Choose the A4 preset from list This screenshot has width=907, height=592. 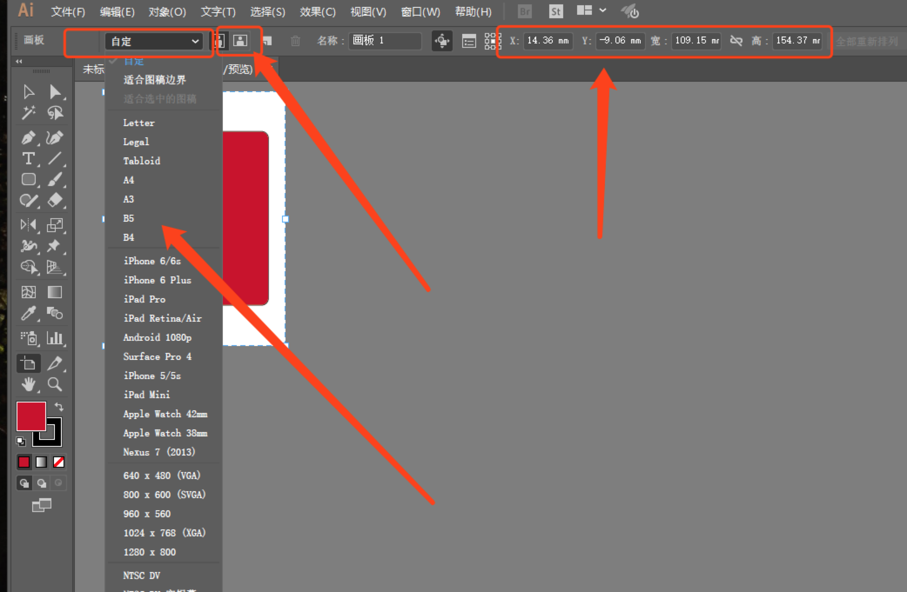(129, 180)
